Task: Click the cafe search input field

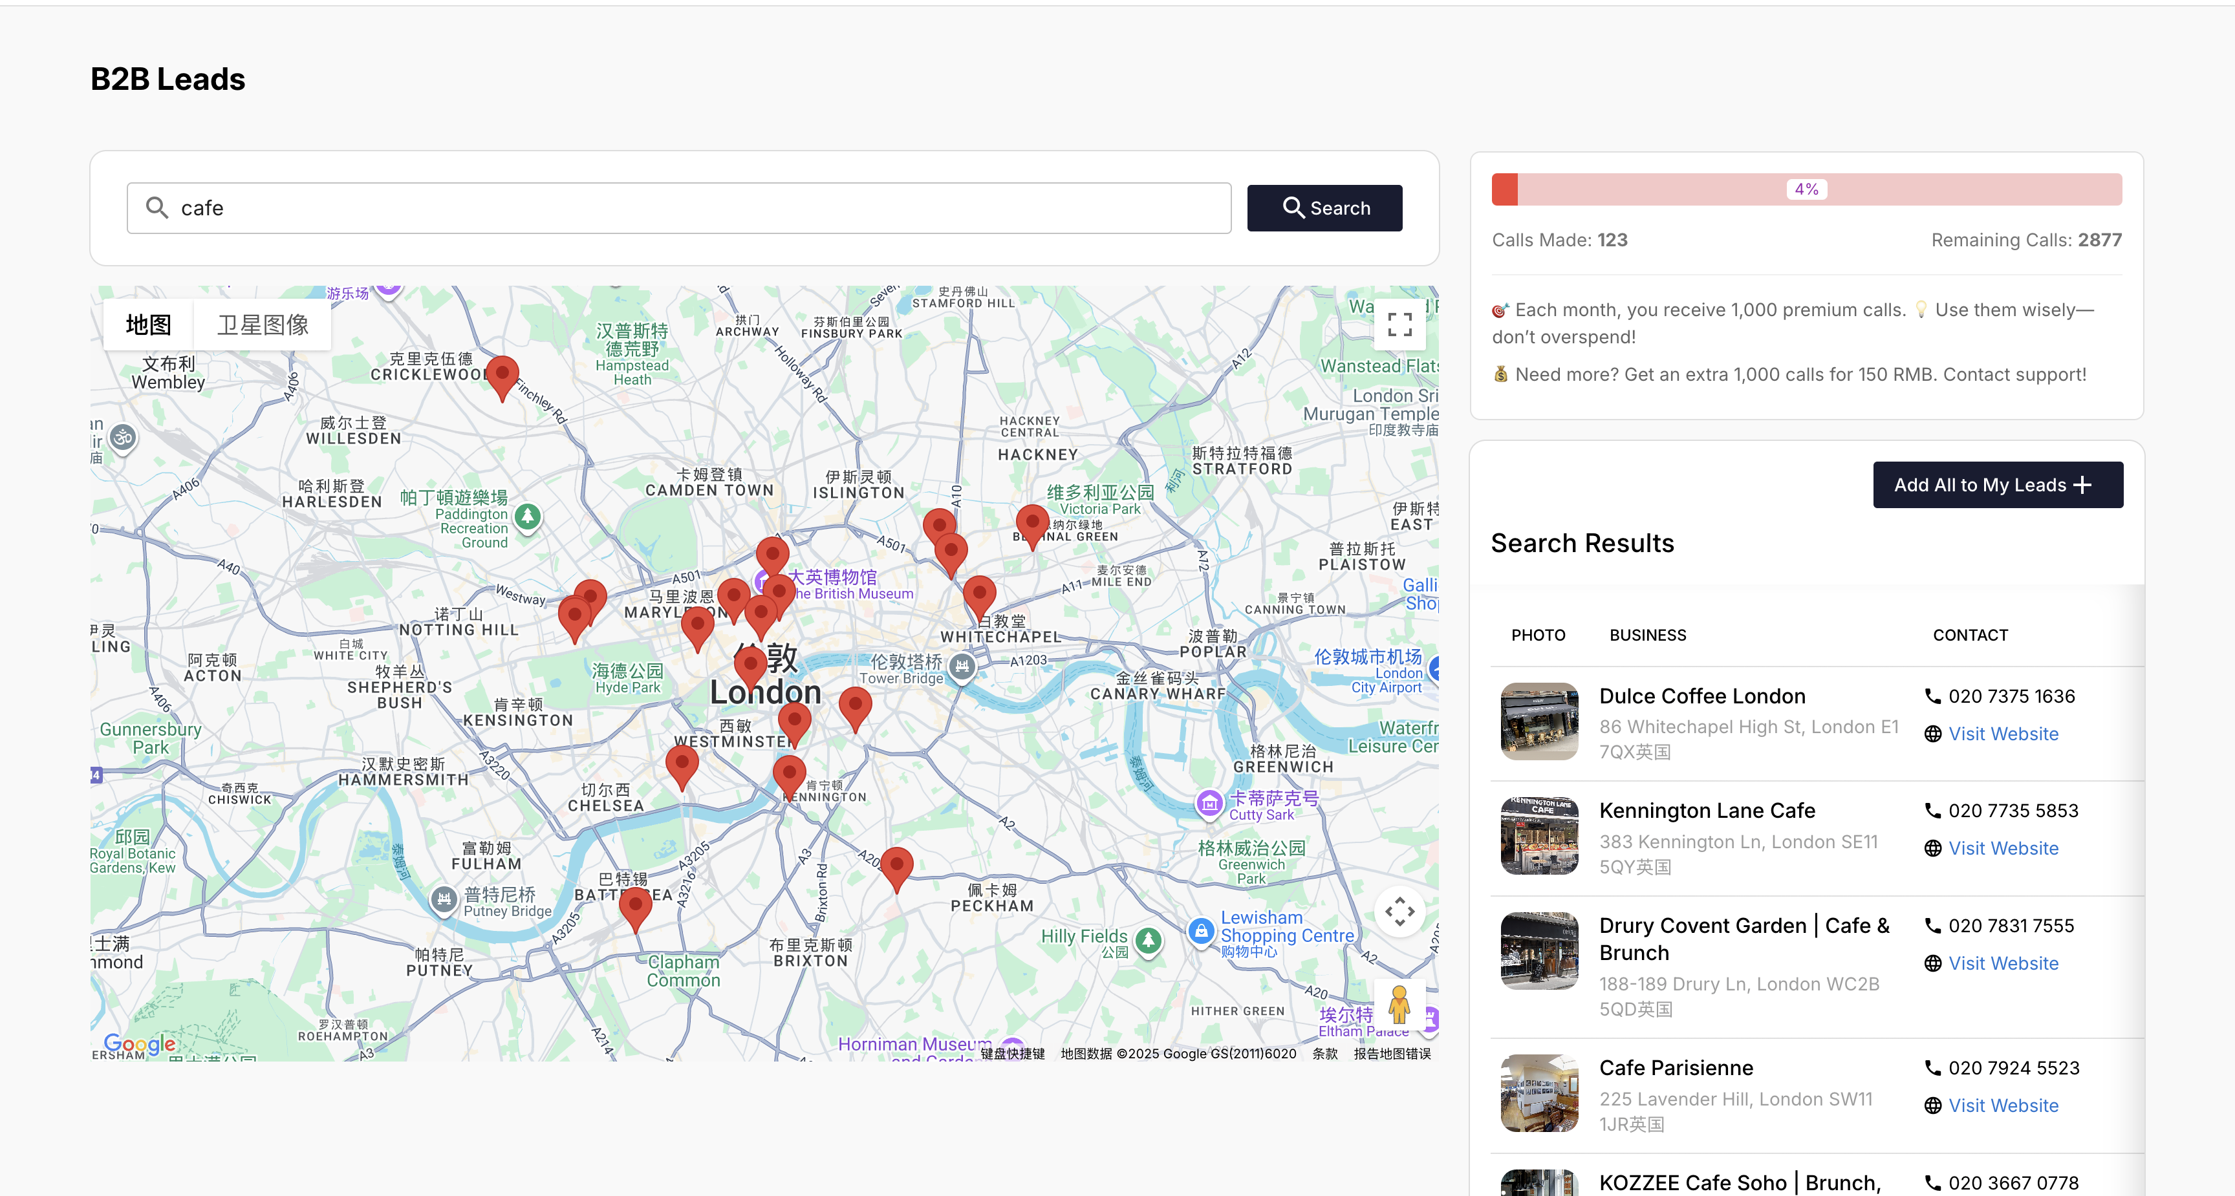Action: click(678, 208)
